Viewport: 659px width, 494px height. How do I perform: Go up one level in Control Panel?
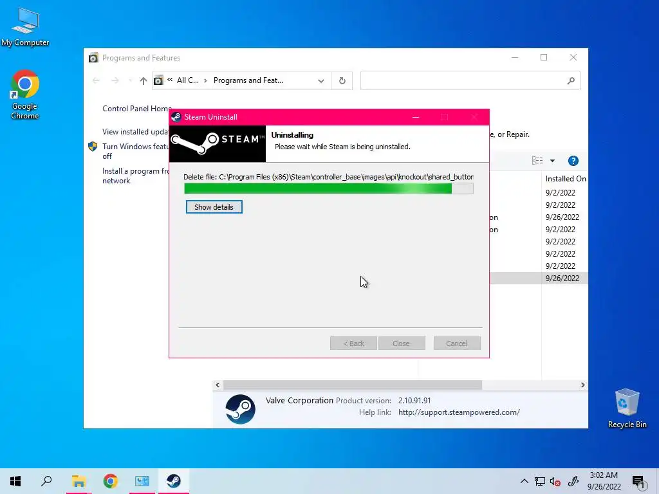(144, 80)
